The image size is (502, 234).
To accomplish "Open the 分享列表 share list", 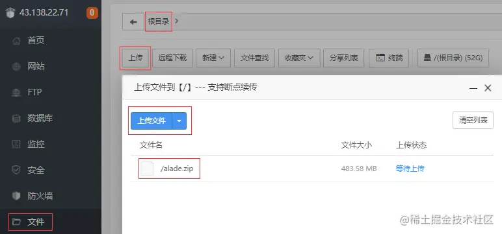I will tap(343, 58).
